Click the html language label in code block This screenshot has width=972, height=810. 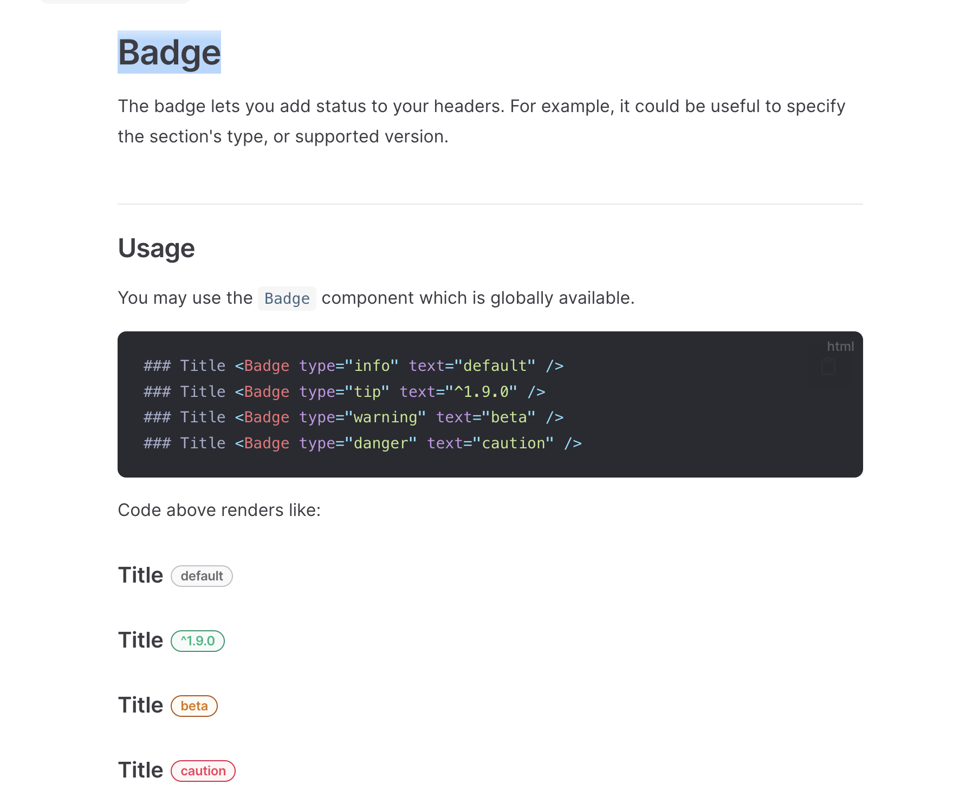(840, 347)
